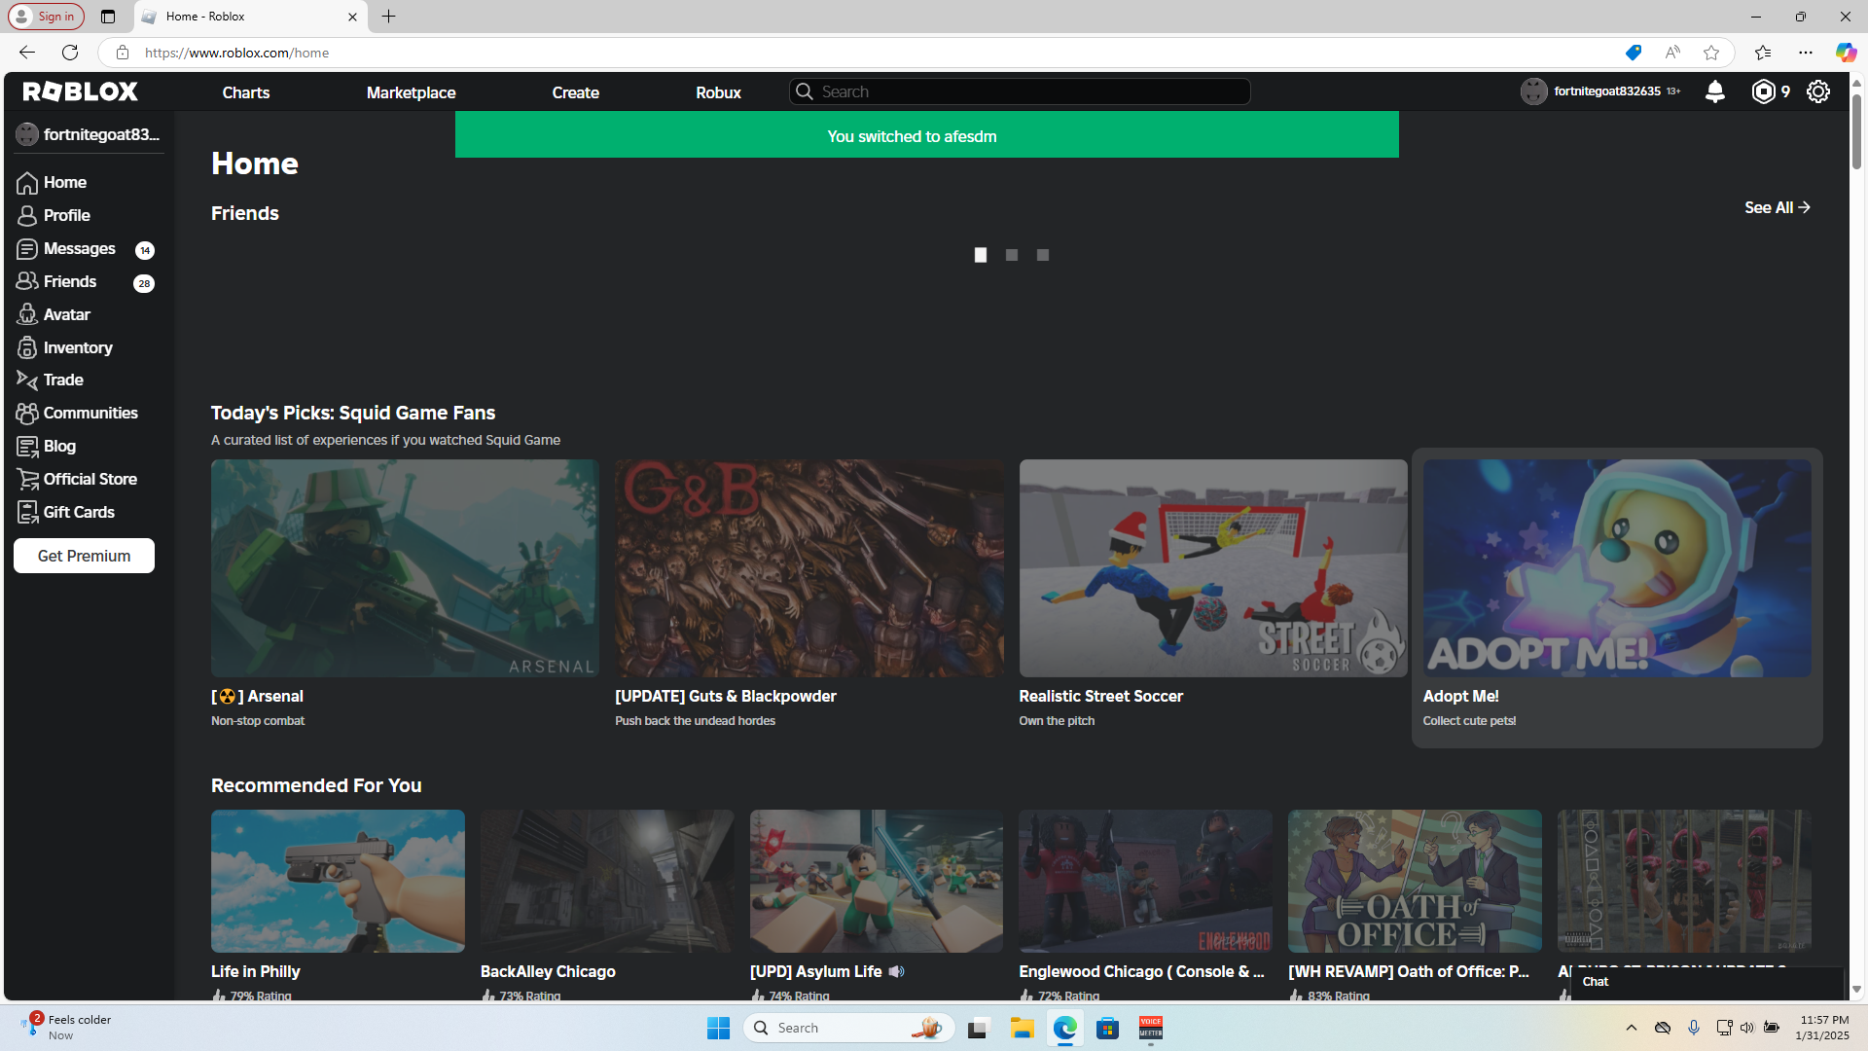Open the Adopt Me! game thumbnail
Image resolution: width=1868 pixels, height=1051 pixels.
coord(1617,568)
